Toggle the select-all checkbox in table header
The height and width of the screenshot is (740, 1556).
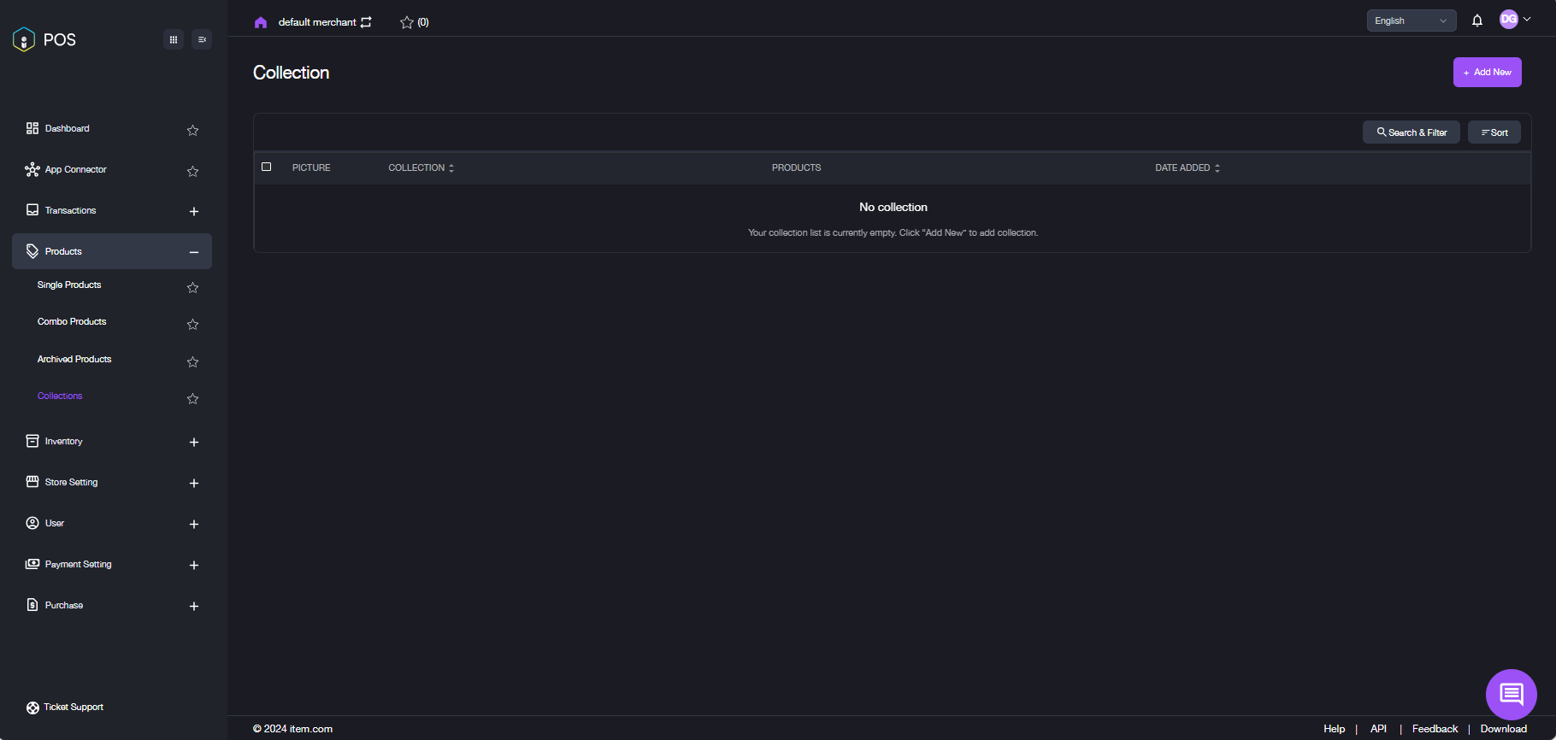[267, 167]
